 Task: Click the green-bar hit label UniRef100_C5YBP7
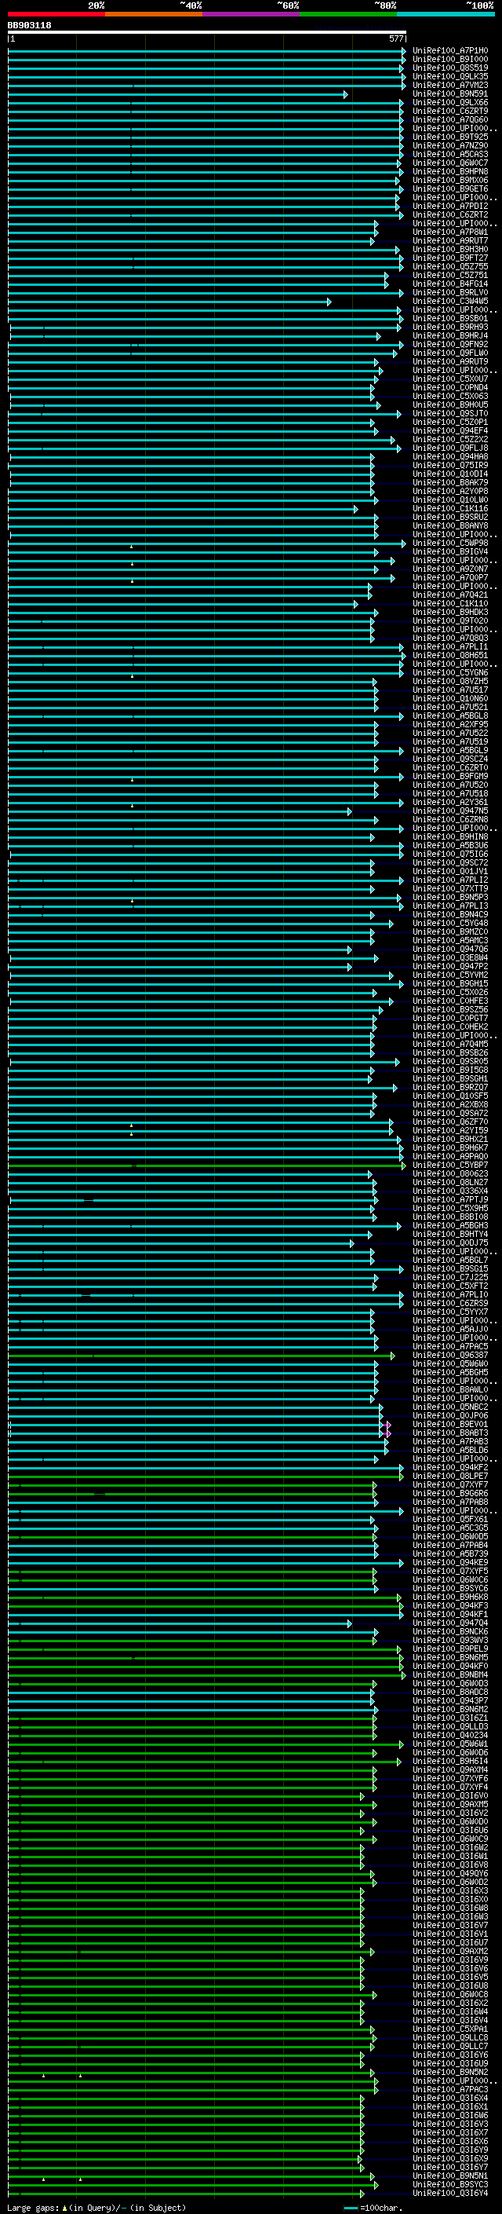(x=450, y=1165)
